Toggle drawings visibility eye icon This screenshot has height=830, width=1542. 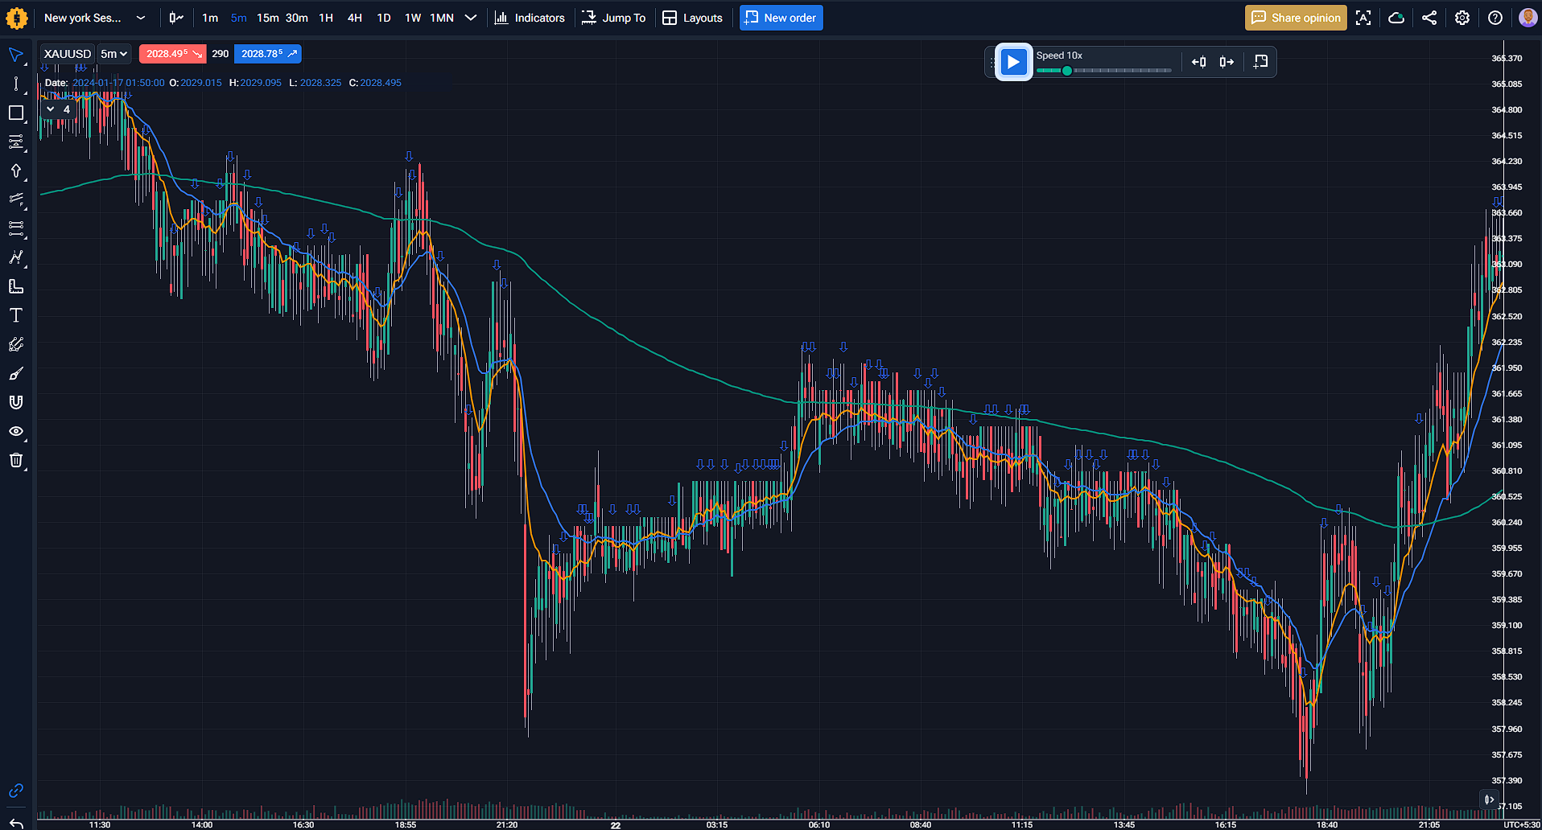coord(15,431)
